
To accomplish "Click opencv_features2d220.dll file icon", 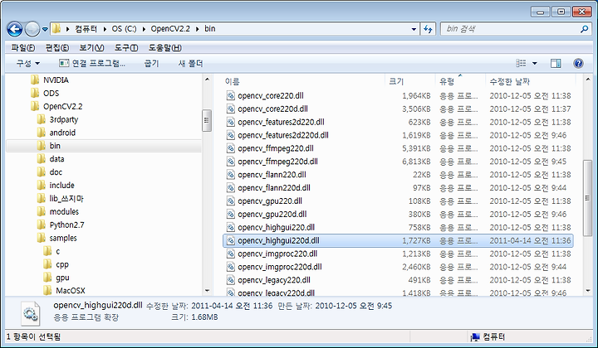I will click(230, 122).
